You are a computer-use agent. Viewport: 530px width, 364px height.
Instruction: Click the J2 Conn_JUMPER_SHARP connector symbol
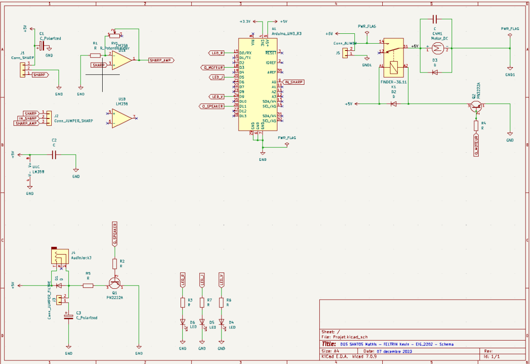pyautogui.click(x=45, y=118)
